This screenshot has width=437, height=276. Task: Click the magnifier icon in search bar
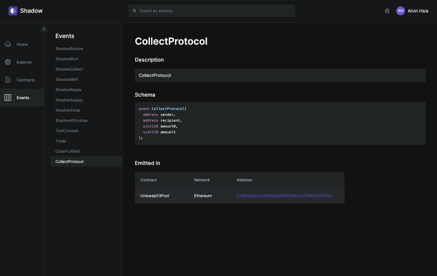134,11
